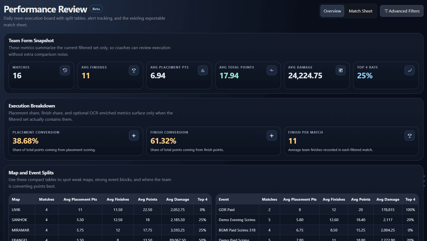
Task: Click the trend line icon on Top 4 Rate card
Action: (409, 70)
